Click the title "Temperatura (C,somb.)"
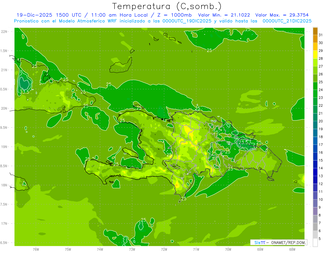Image resolution: width=328 pixels, height=253 pixels. tap(167, 6)
